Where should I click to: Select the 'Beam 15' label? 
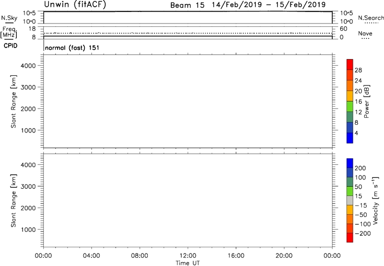[187, 5]
